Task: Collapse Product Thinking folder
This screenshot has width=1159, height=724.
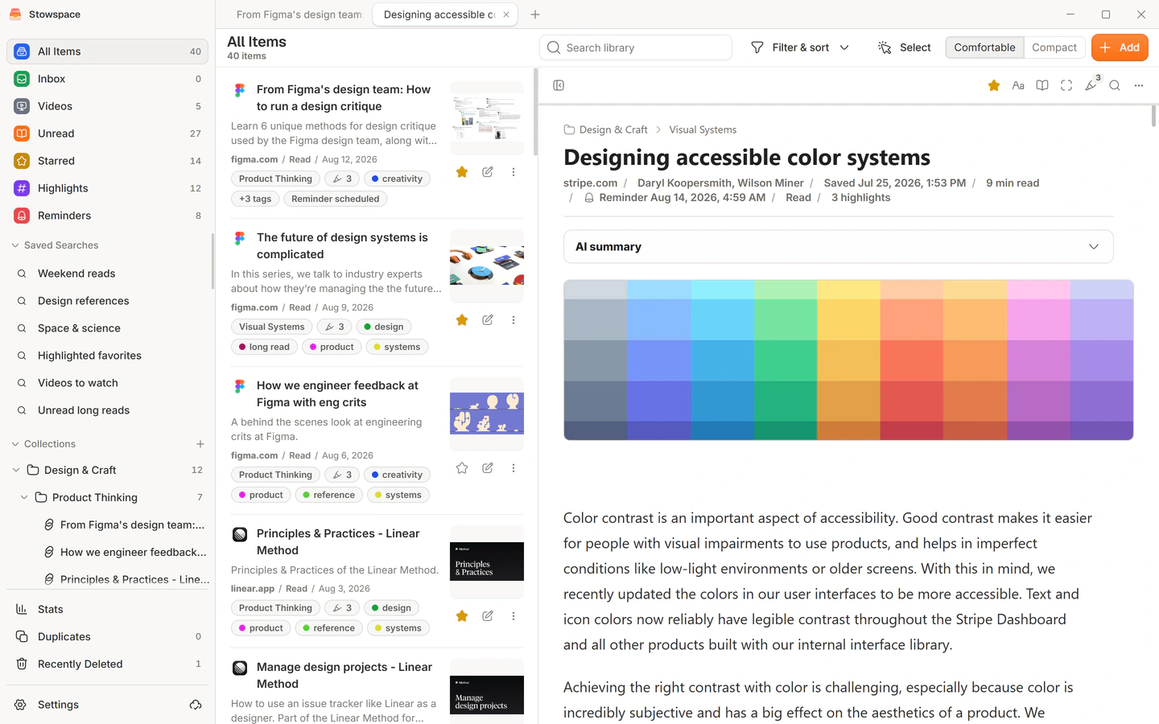Action: point(24,497)
